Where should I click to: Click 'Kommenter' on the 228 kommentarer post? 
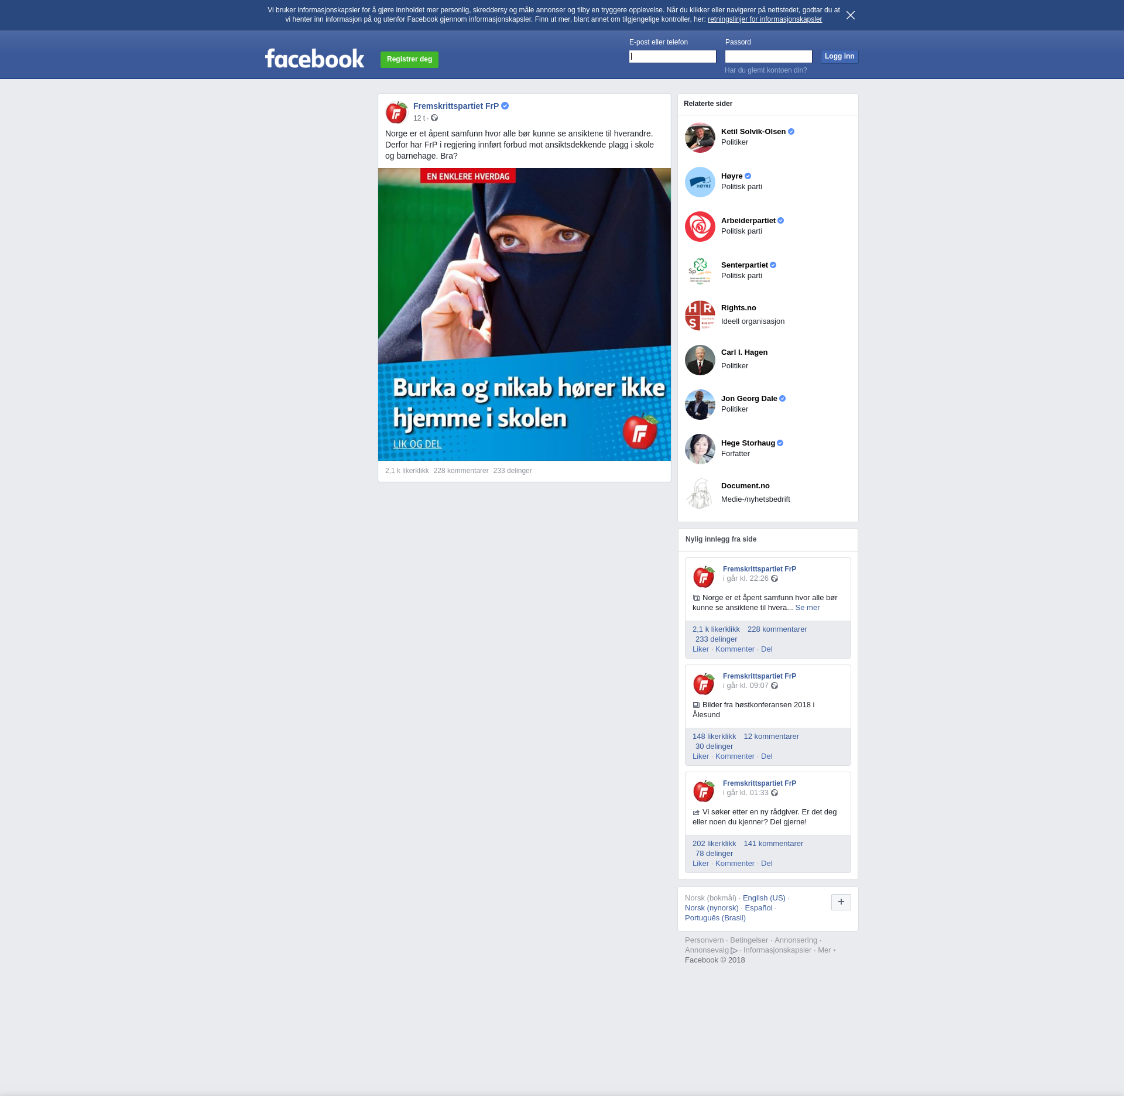pos(735,649)
